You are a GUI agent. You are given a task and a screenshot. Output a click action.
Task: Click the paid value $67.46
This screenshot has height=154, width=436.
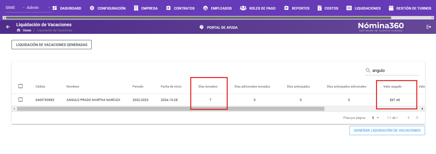(395, 100)
